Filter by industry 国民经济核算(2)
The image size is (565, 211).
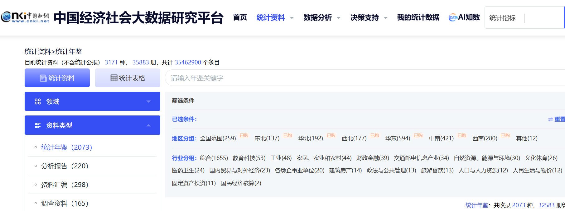click(241, 183)
